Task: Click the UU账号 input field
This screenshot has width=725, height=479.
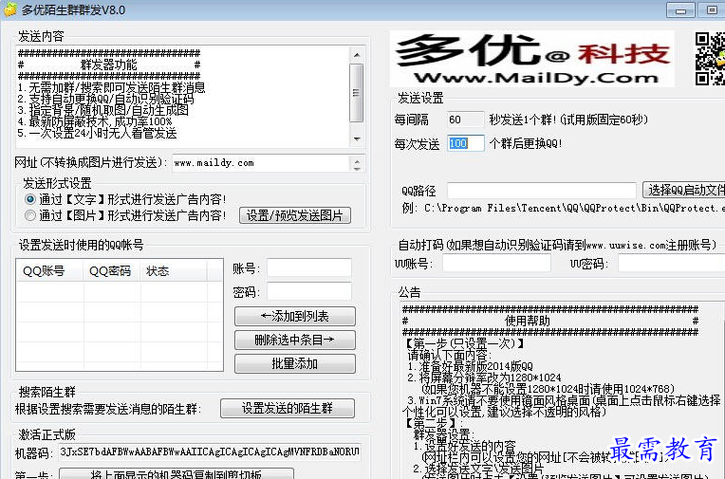Action: point(496,264)
